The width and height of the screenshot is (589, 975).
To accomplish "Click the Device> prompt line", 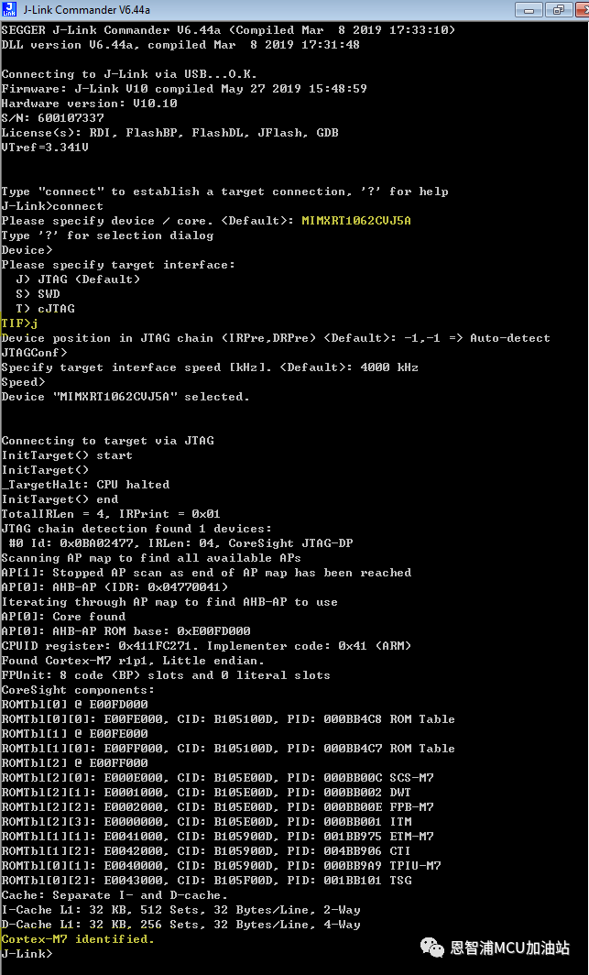I will [27, 250].
